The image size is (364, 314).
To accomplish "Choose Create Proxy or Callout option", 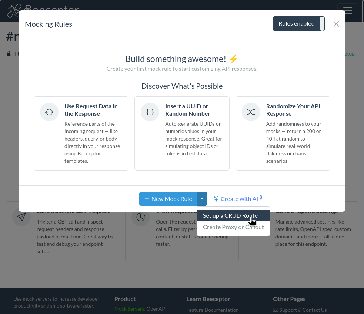I will tap(233, 227).
